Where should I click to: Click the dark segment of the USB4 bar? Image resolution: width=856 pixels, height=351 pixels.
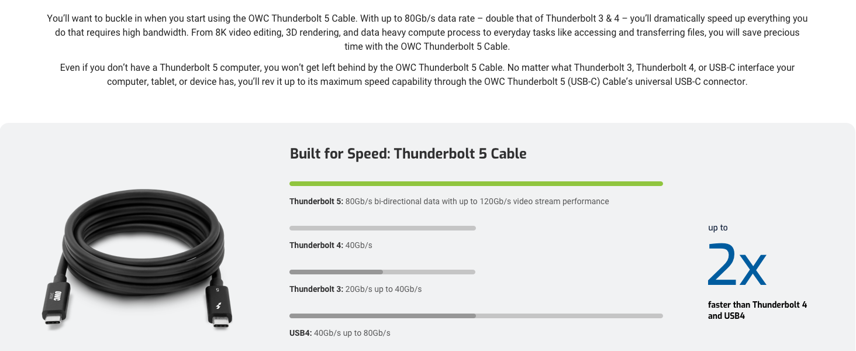tap(382, 316)
